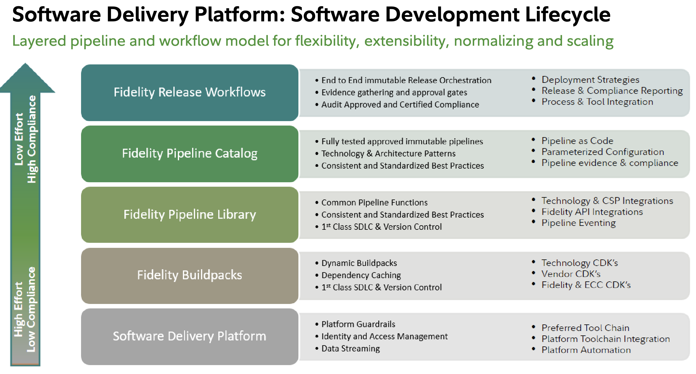Select the Fidelity Pipeline Catalog layer
Screen dimensions: 696x374
tap(189, 153)
